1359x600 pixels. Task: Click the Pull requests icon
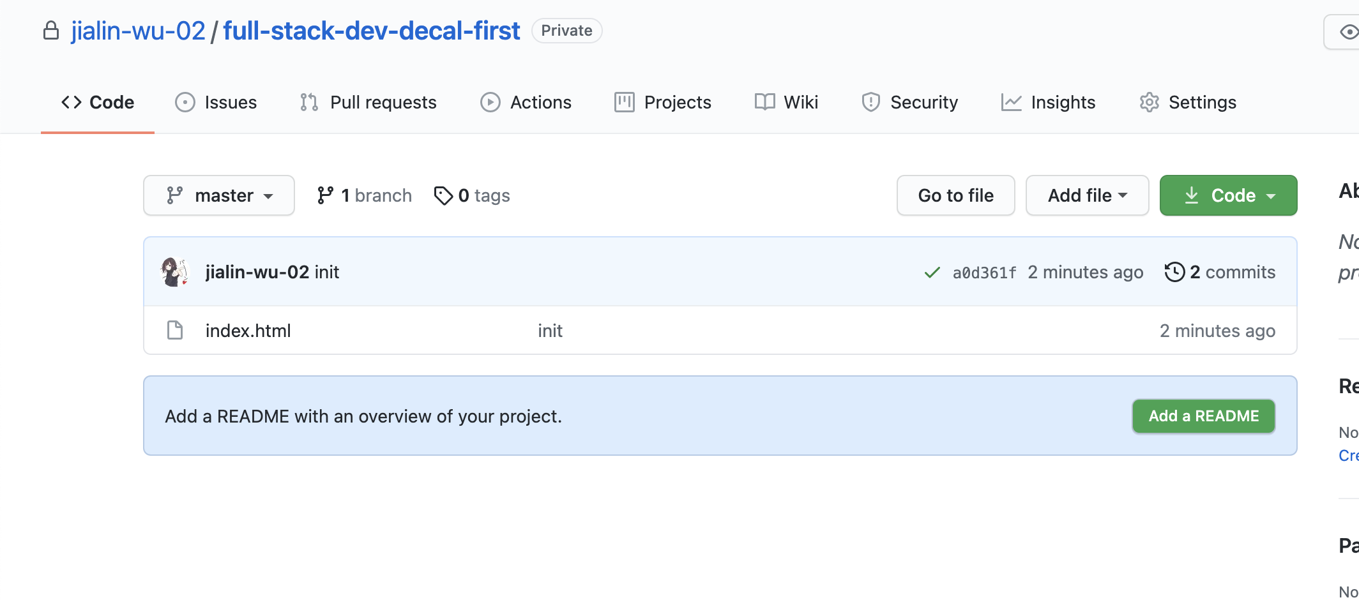click(309, 102)
